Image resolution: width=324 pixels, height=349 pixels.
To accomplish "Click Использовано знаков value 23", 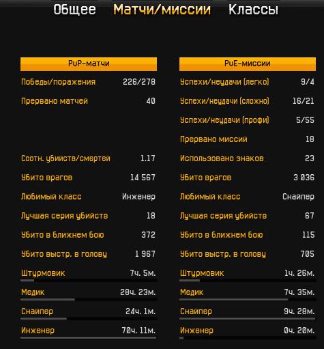I will click(x=310, y=158).
